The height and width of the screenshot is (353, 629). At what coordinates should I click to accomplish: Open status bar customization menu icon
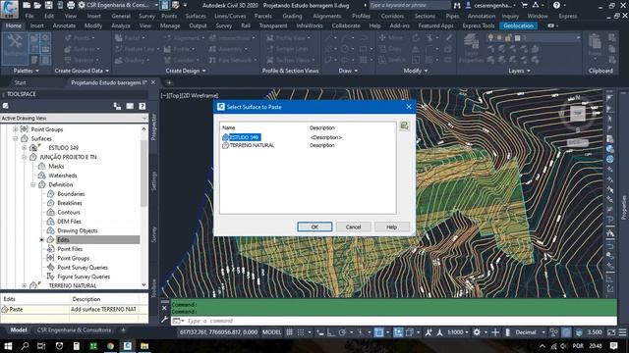[x=622, y=332]
